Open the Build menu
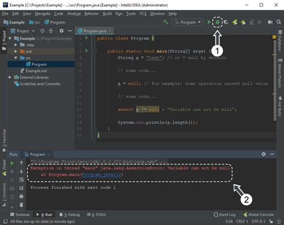284x225 pixels. (107, 14)
